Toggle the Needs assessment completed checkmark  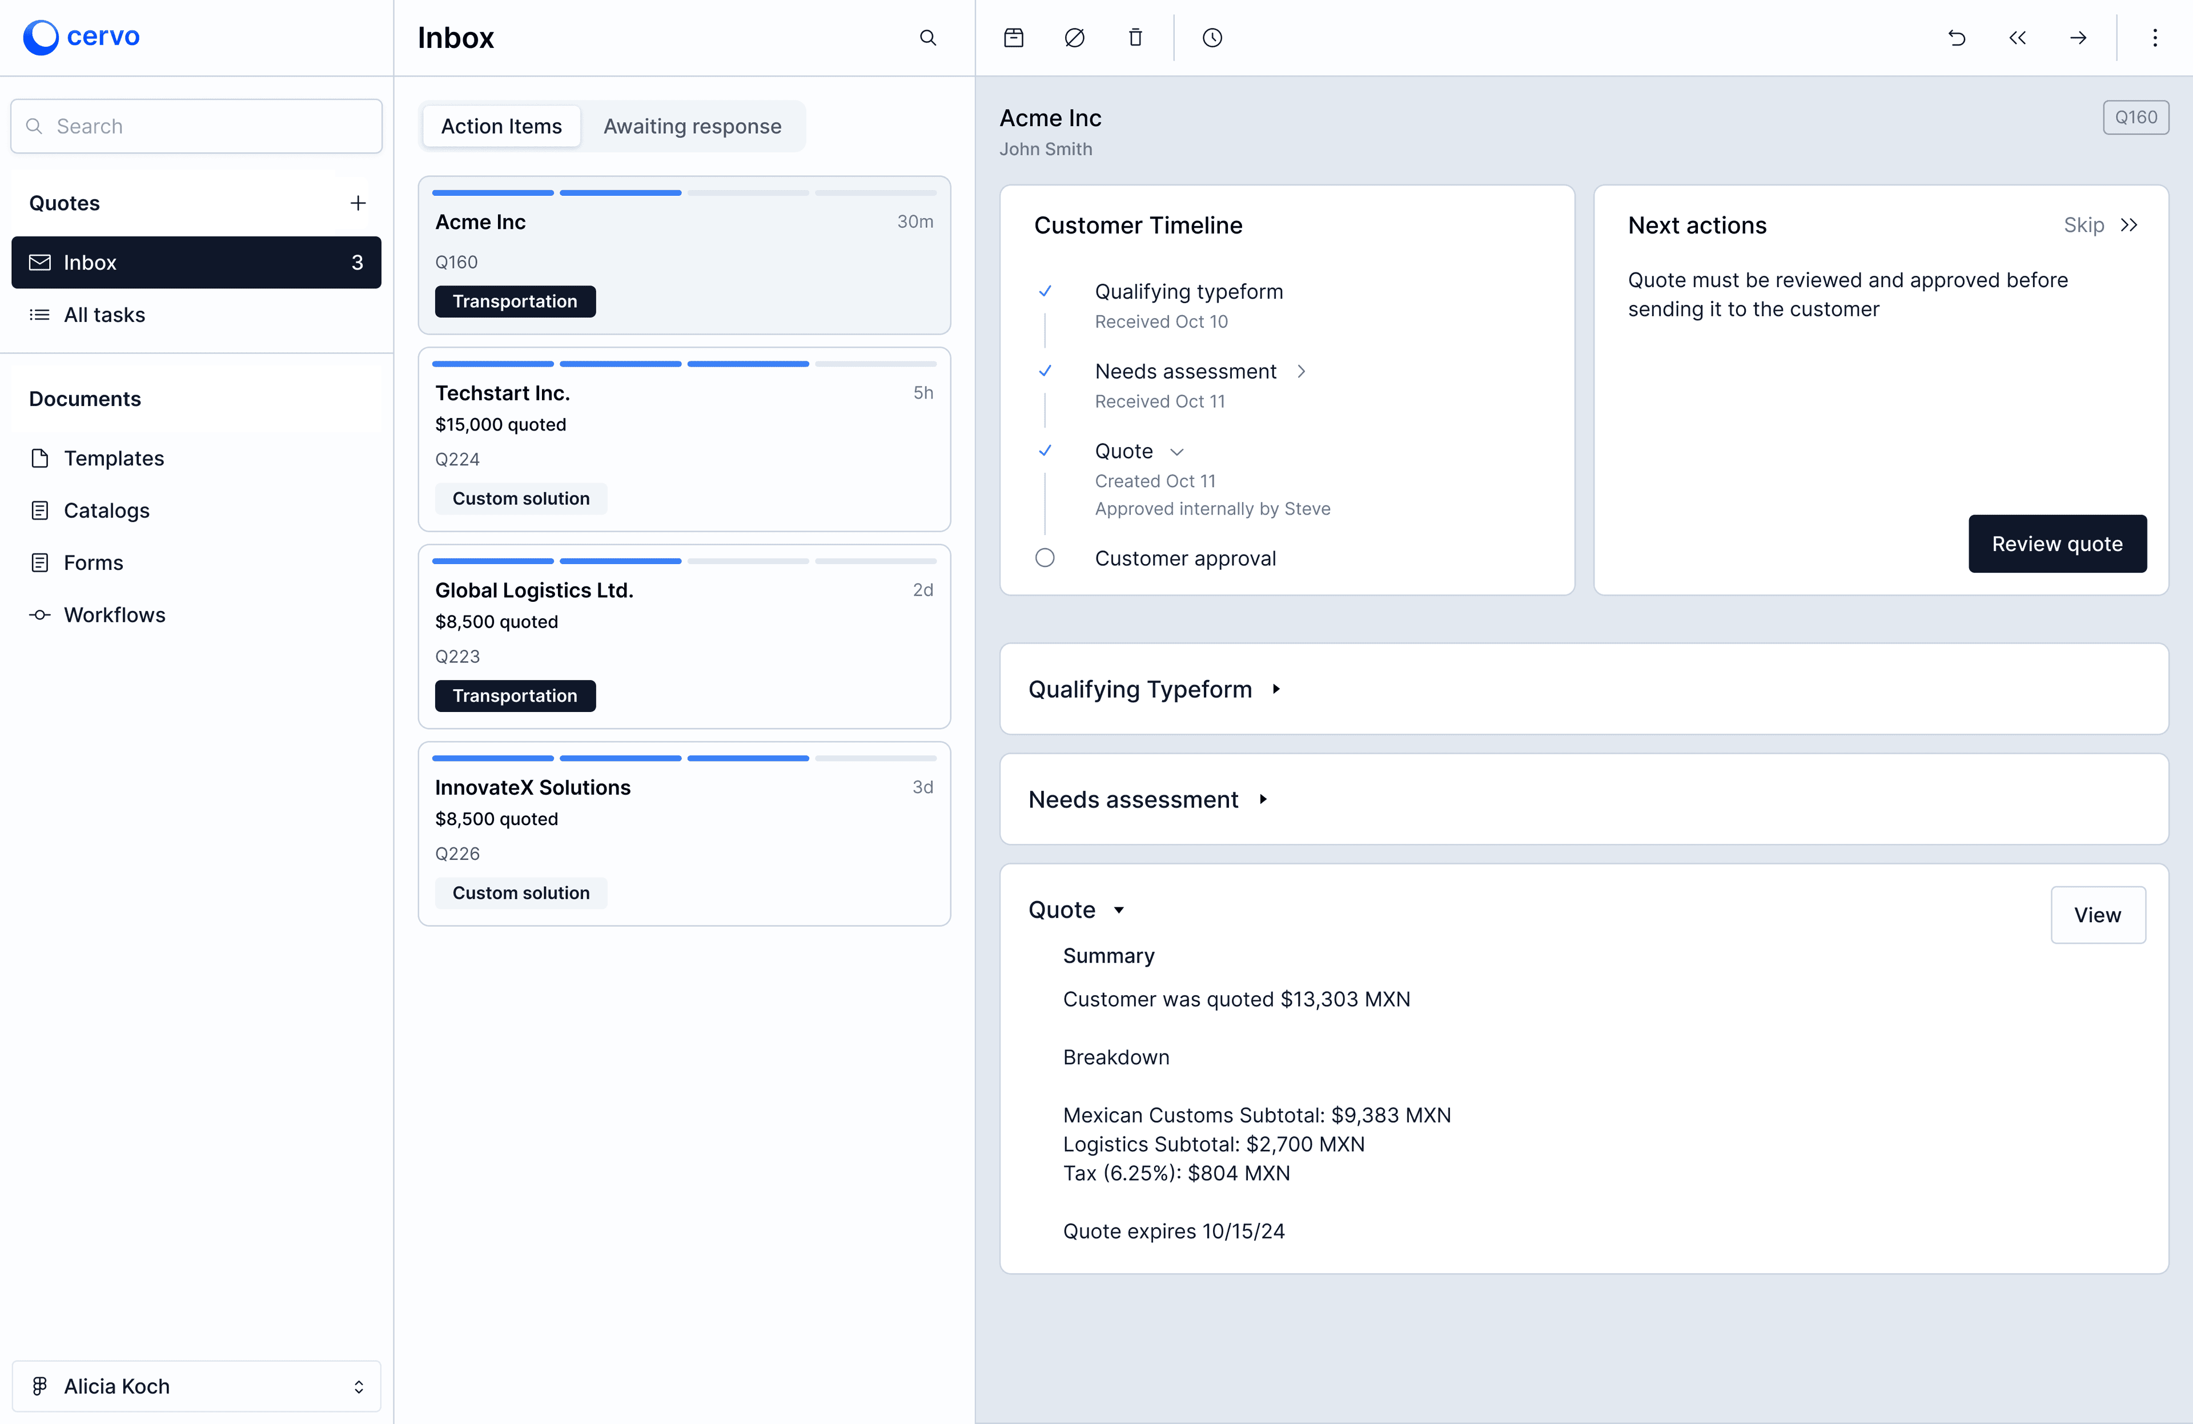[x=1045, y=371]
